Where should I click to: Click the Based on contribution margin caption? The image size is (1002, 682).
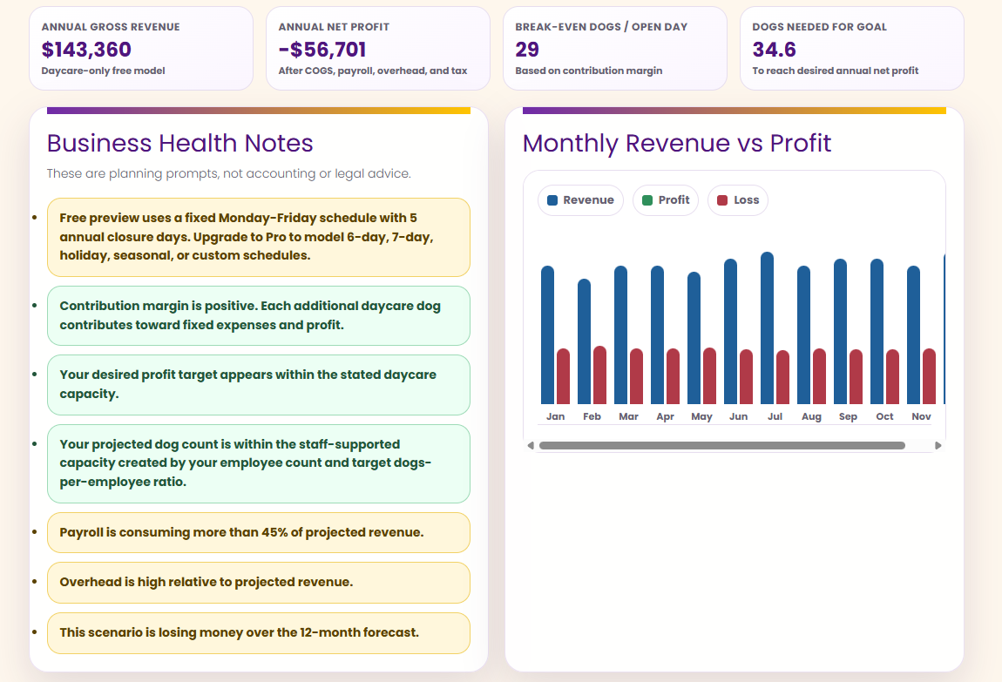click(x=588, y=71)
